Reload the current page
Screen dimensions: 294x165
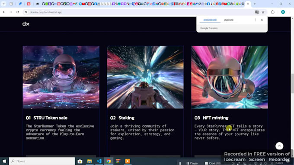click(18, 12)
